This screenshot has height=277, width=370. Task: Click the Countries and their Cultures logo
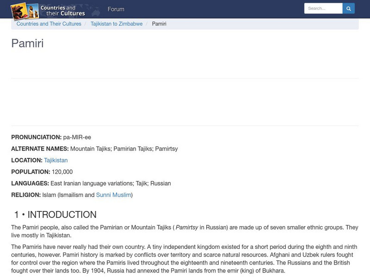coord(48,11)
